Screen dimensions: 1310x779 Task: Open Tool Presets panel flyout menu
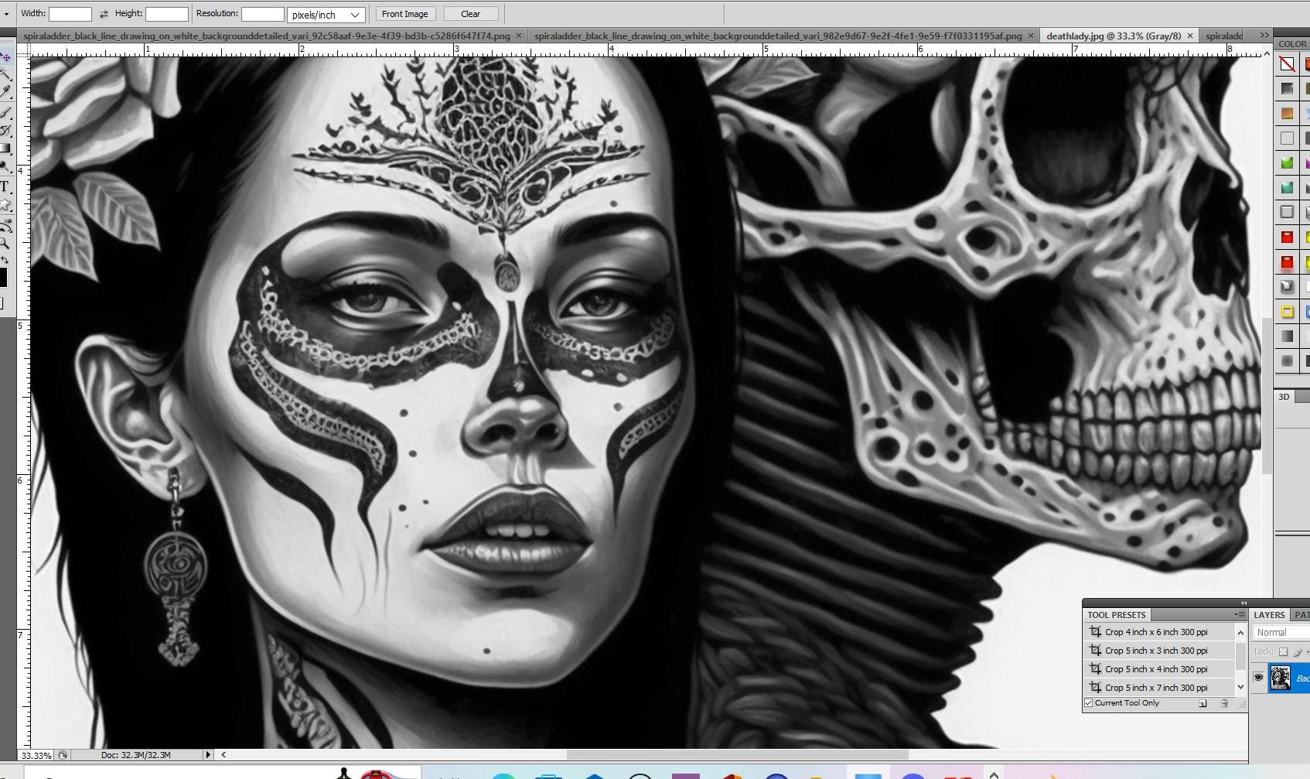tap(1240, 615)
